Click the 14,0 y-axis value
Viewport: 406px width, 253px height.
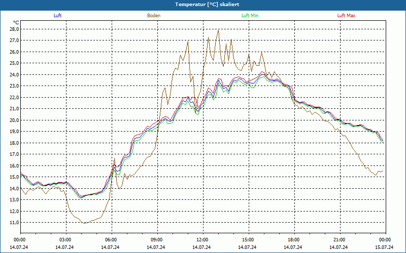point(15,188)
